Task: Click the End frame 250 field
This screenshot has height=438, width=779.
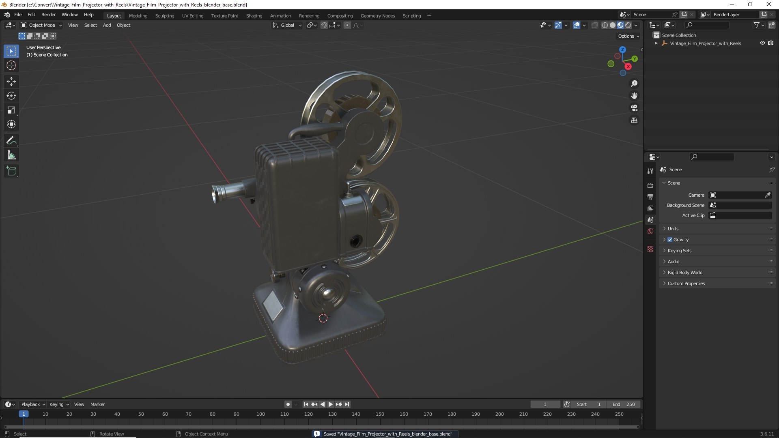Action: (624, 404)
